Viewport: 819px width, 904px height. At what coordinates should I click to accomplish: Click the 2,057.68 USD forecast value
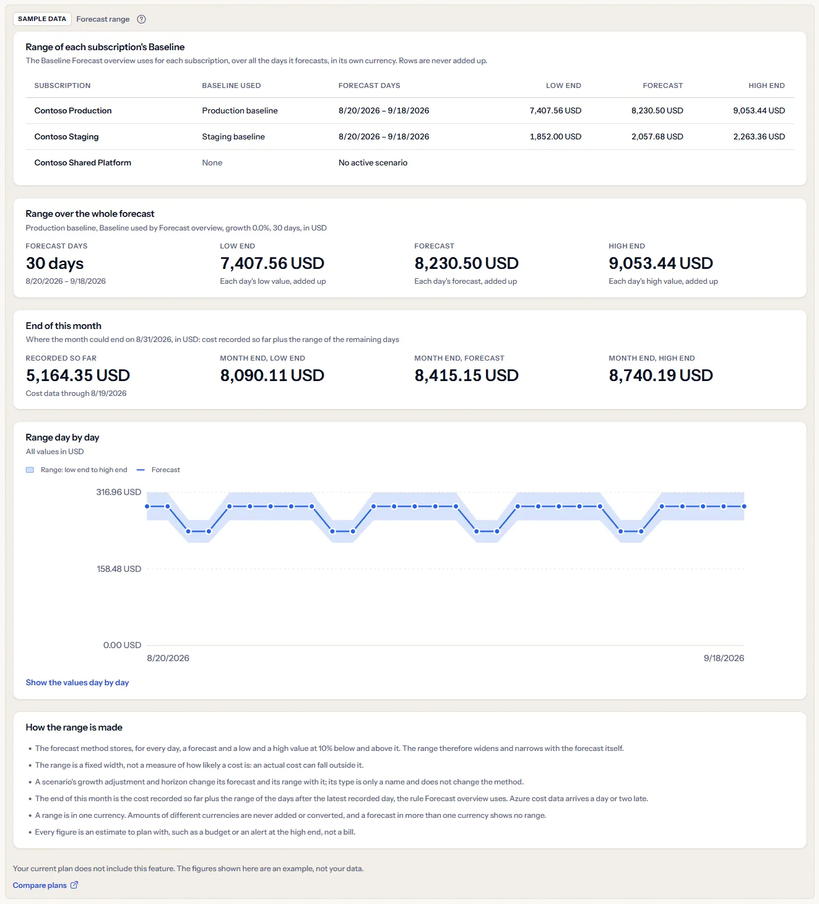tap(657, 137)
